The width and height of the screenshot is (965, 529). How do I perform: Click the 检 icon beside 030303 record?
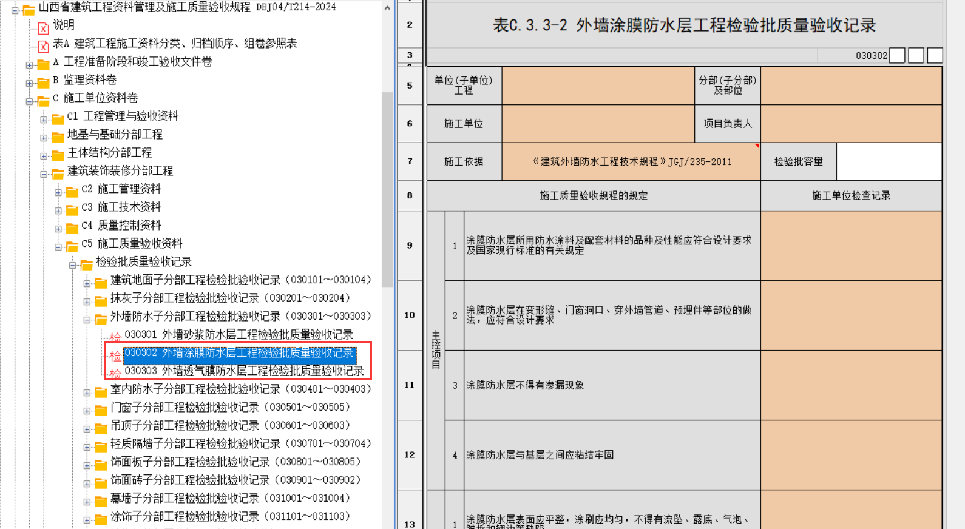click(115, 373)
